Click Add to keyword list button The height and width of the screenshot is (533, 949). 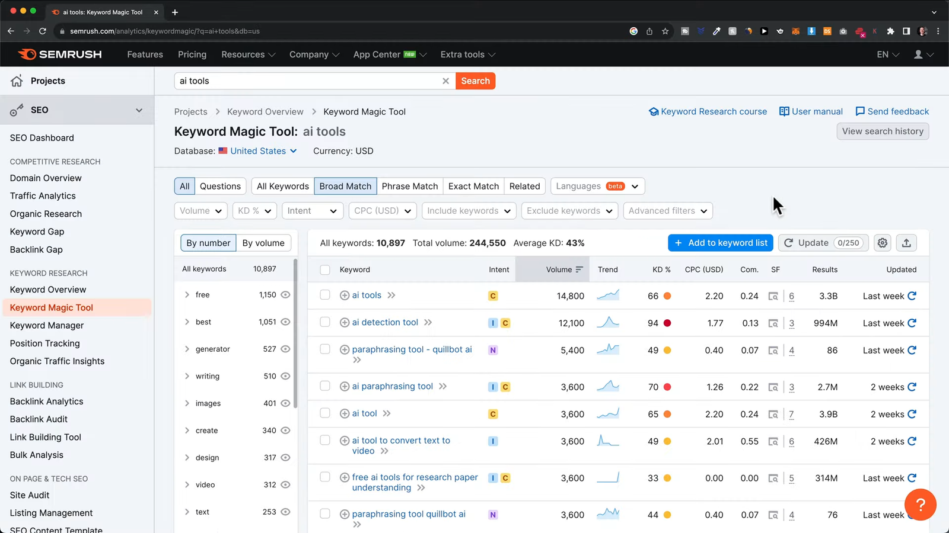click(721, 243)
